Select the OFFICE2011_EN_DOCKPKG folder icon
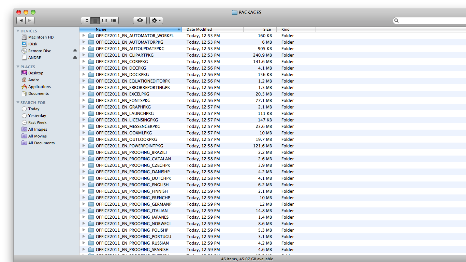Image resolution: width=466 pixels, height=262 pixels. click(x=91, y=75)
